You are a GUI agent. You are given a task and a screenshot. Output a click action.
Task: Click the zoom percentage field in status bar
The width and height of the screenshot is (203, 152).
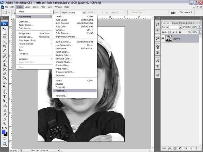pyautogui.click(x=14, y=151)
